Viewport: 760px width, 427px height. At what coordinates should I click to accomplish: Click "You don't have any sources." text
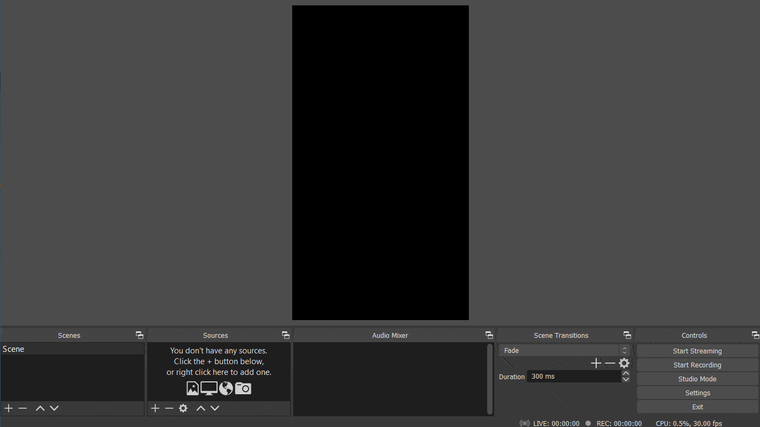coord(219,350)
